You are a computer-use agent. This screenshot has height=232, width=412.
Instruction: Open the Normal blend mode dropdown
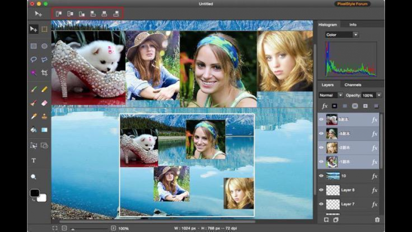pyautogui.click(x=331, y=95)
